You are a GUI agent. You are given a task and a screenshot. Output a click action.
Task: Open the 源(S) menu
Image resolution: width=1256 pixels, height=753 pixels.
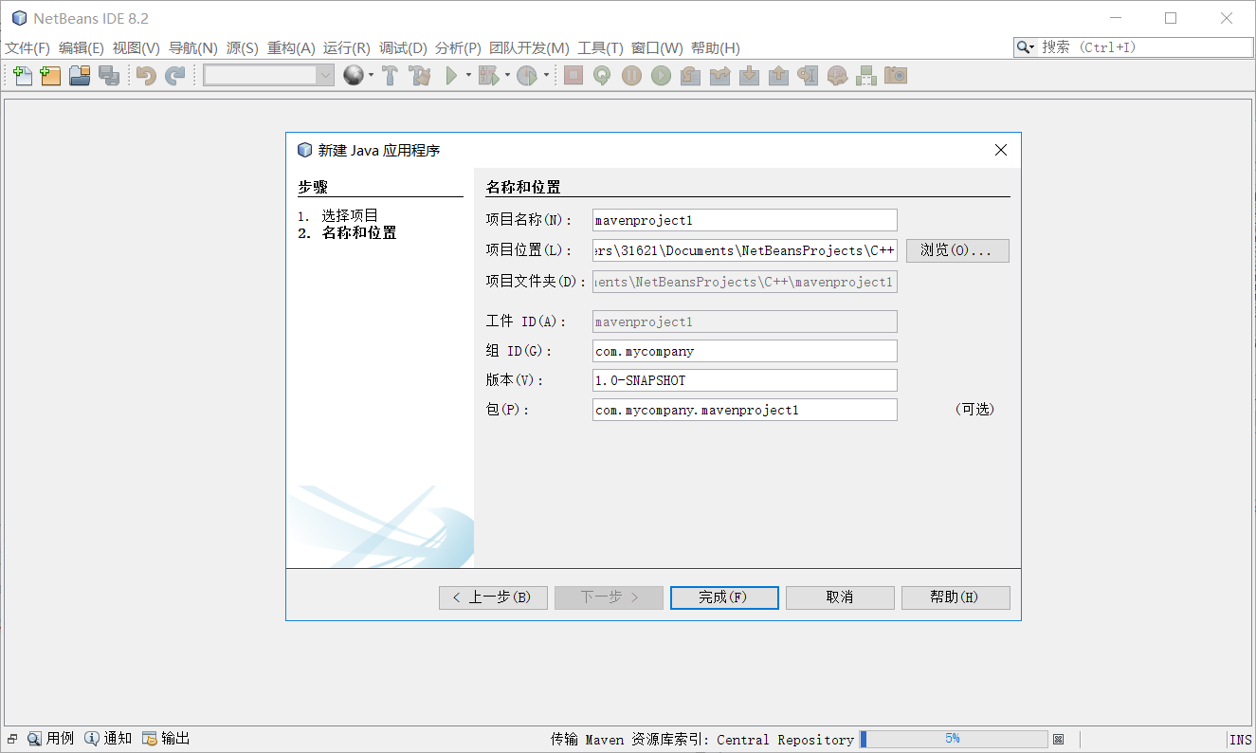click(243, 48)
